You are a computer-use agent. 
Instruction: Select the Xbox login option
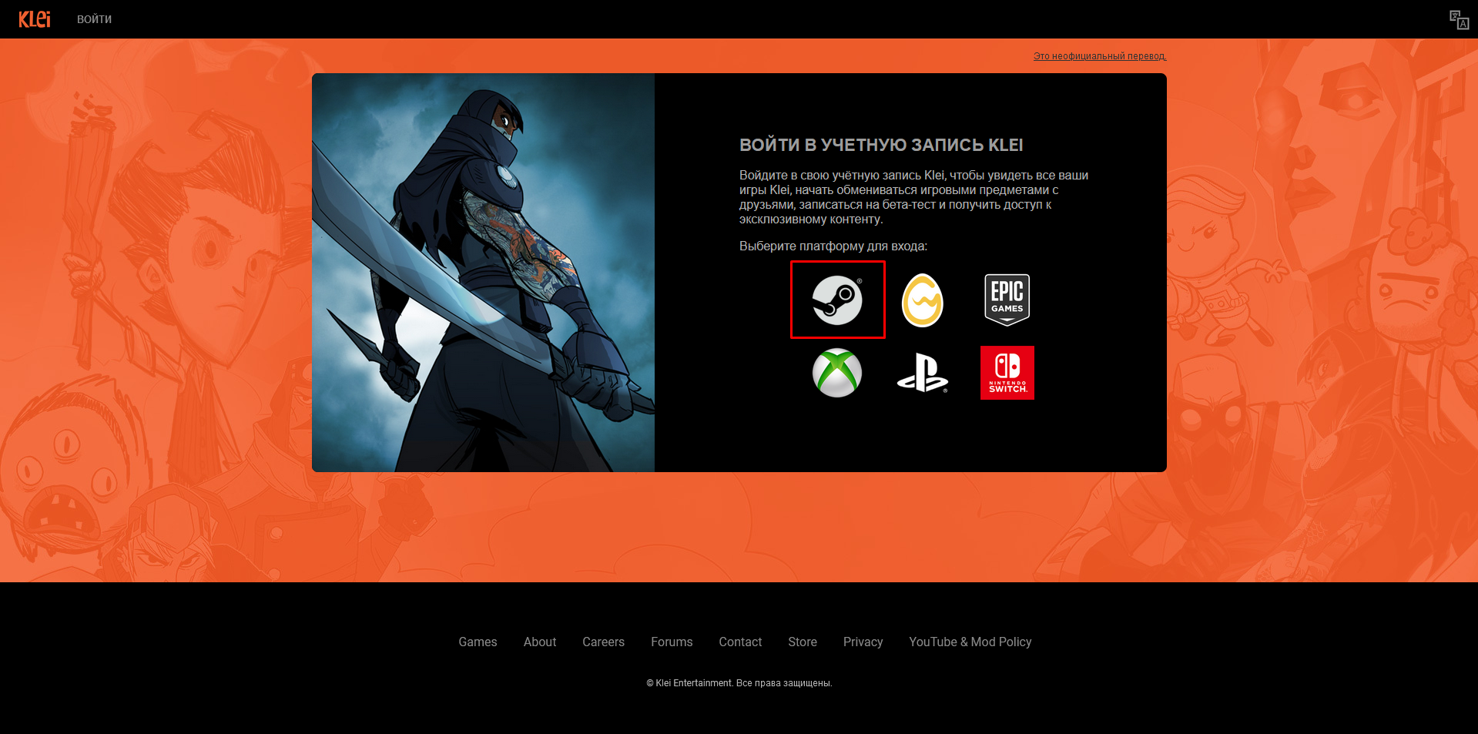[x=837, y=374]
